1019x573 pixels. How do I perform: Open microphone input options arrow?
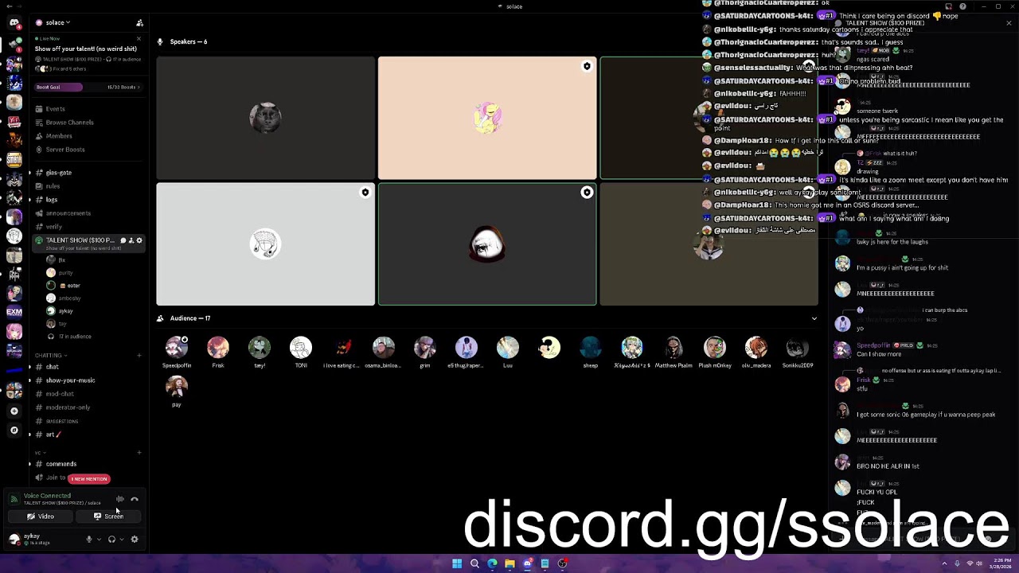(x=99, y=540)
